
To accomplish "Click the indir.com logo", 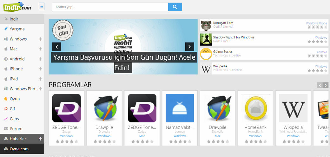I will (x=17, y=6).
